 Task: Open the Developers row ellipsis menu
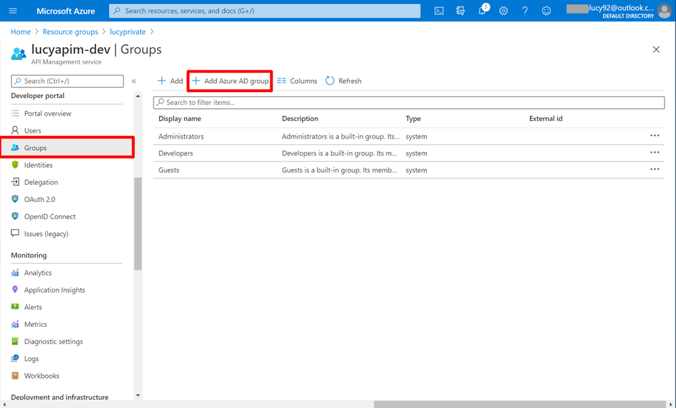click(x=654, y=153)
